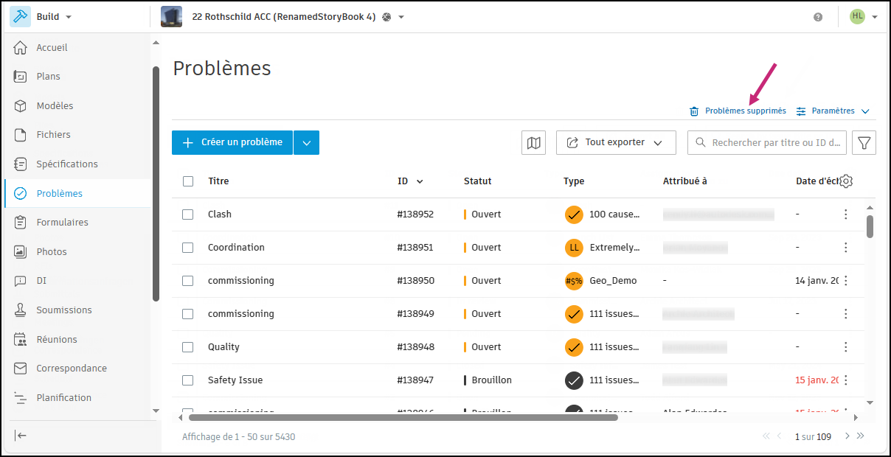The image size is (891, 457).
Task: Click the horizontal table scrollbar
Action: click(x=403, y=417)
